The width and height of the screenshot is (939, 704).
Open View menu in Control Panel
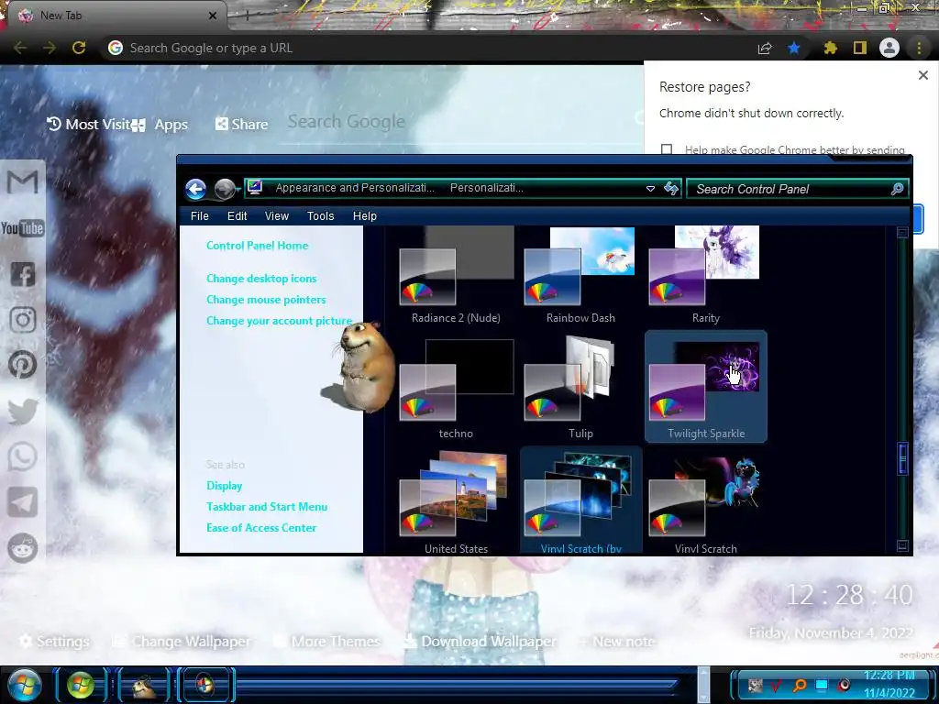[x=277, y=216]
